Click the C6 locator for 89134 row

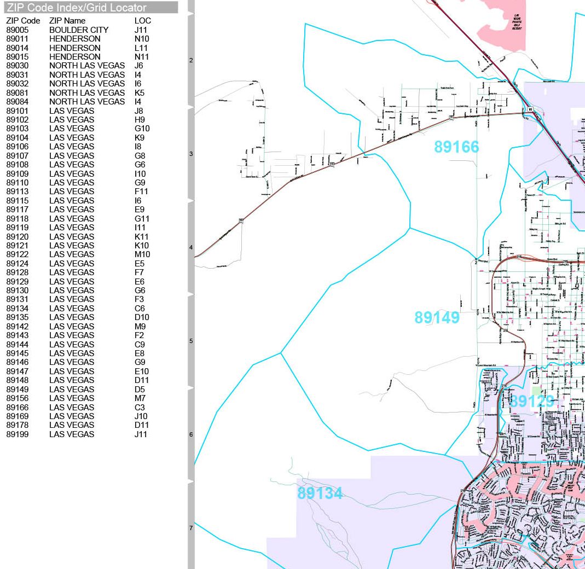(140, 309)
